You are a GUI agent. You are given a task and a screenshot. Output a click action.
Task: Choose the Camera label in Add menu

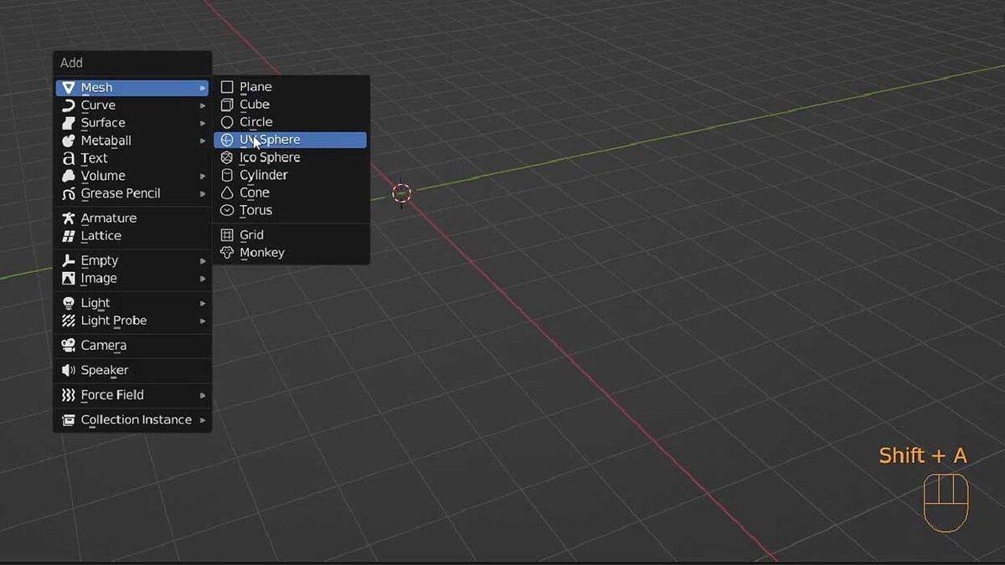(104, 346)
